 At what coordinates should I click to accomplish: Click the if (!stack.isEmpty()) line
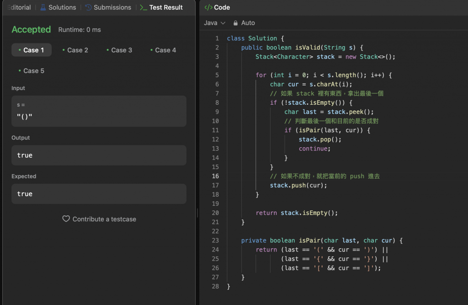(311, 103)
